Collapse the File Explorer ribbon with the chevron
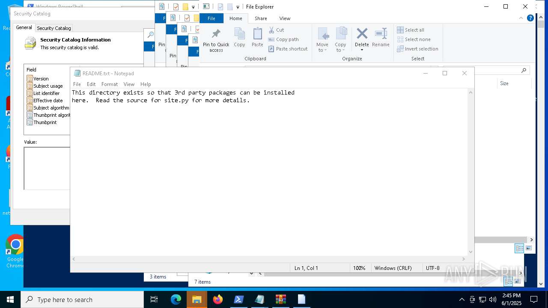548x308 pixels. point(521,18)
